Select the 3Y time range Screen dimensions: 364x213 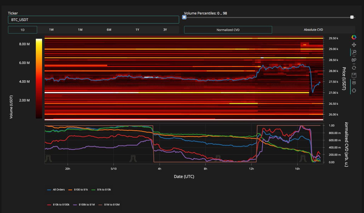point(165,30)
